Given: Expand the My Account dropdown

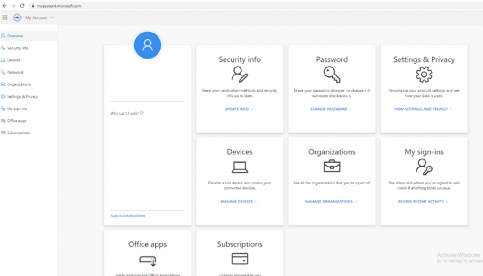Looking at the screenshot, I should (40, 17).
